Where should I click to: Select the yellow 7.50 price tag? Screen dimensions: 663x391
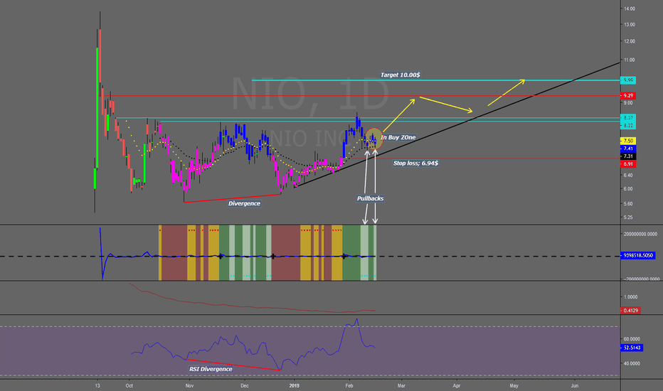pos(628,141)
